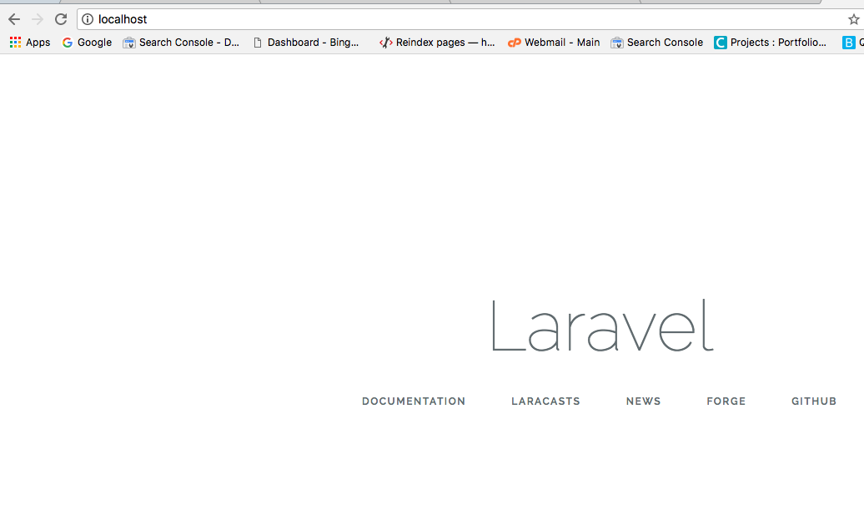This screenshot has width=864, height=505.
Task: Open the GitHub link
Action: point(814,401)
